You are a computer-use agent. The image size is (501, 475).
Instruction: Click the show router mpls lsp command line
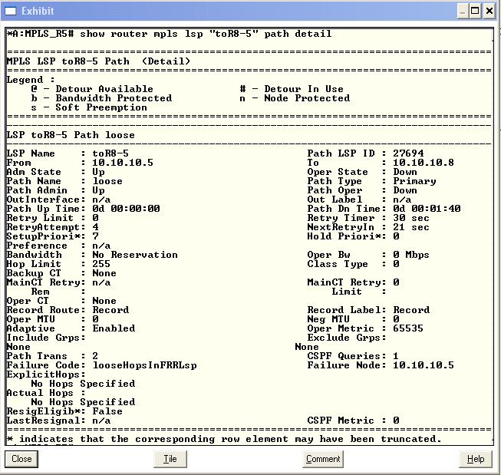(169, 34)
